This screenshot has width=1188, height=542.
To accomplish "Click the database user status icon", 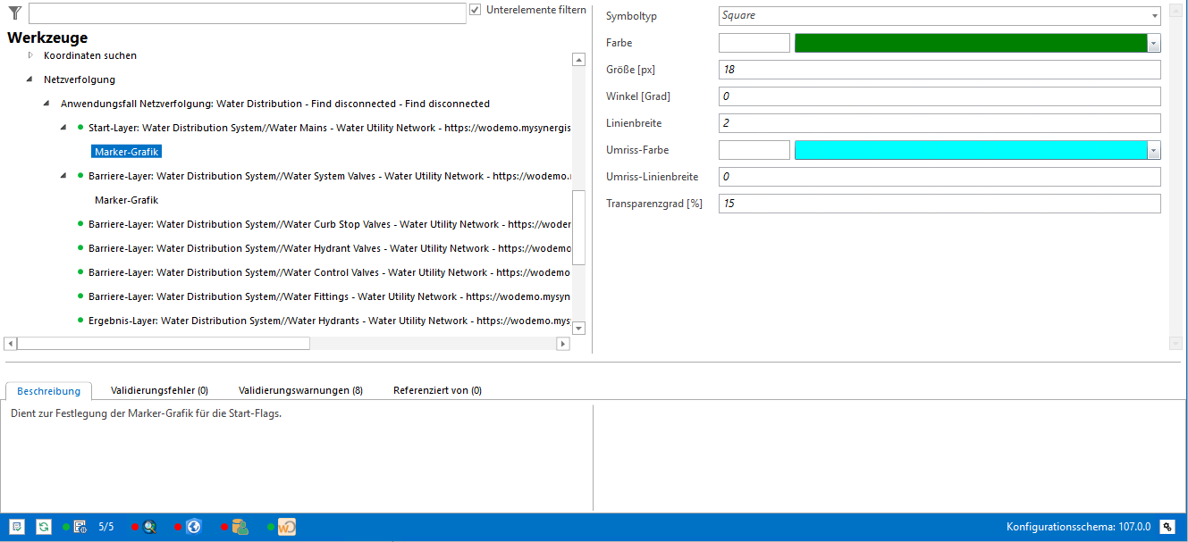I will click(240, 527).
